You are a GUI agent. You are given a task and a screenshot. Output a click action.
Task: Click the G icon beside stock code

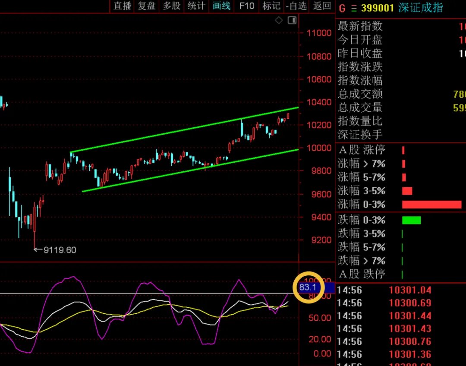coord(342,8)
